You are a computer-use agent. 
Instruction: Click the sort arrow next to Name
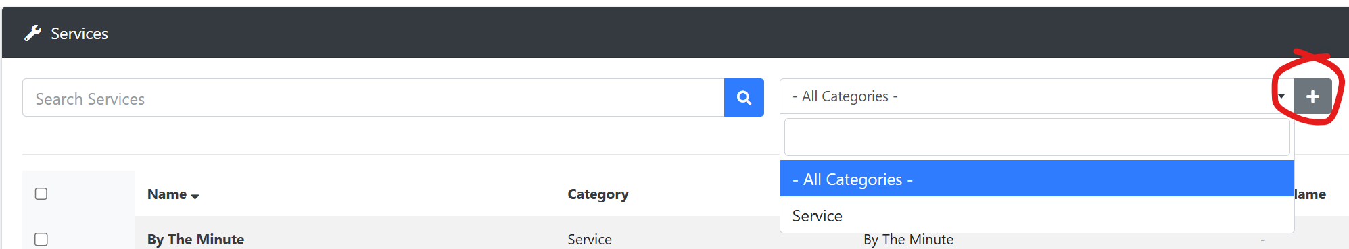click(x=195, y=196)
